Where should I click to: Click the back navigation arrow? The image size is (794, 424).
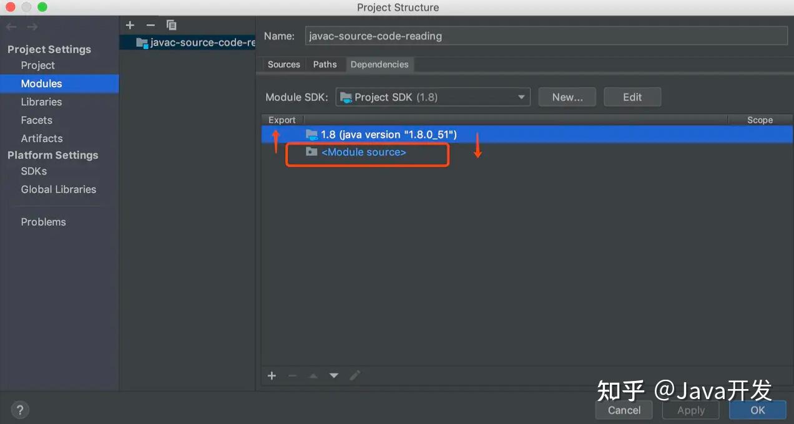[11, 27]
